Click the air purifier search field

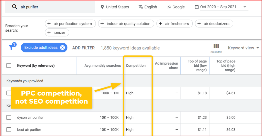coord(50,7)
